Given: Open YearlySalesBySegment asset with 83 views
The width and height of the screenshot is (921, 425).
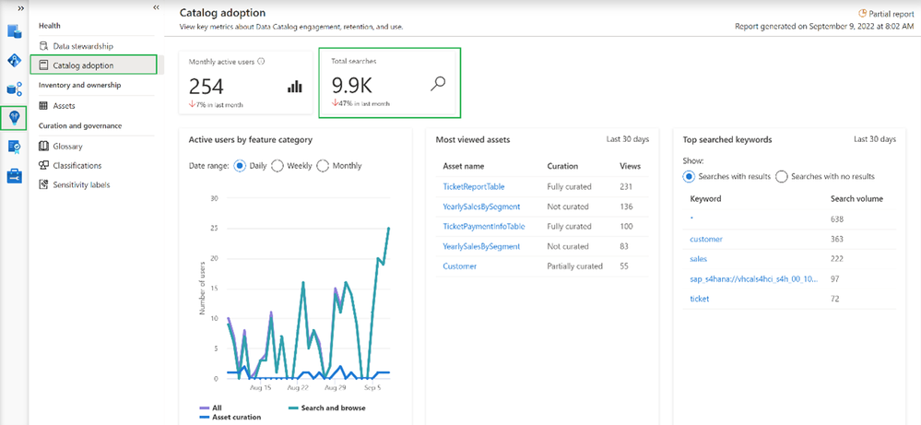Looking at the screenshot, I should point(481,246).
